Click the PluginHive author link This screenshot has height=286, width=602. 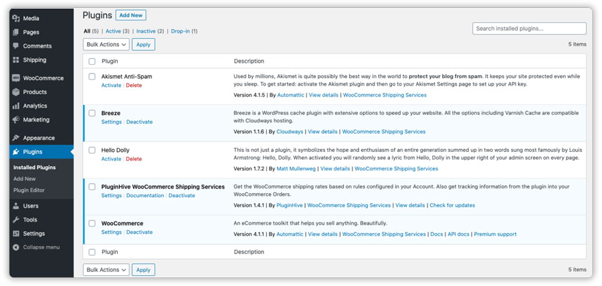pyautogui.click(x=290, y=205)
